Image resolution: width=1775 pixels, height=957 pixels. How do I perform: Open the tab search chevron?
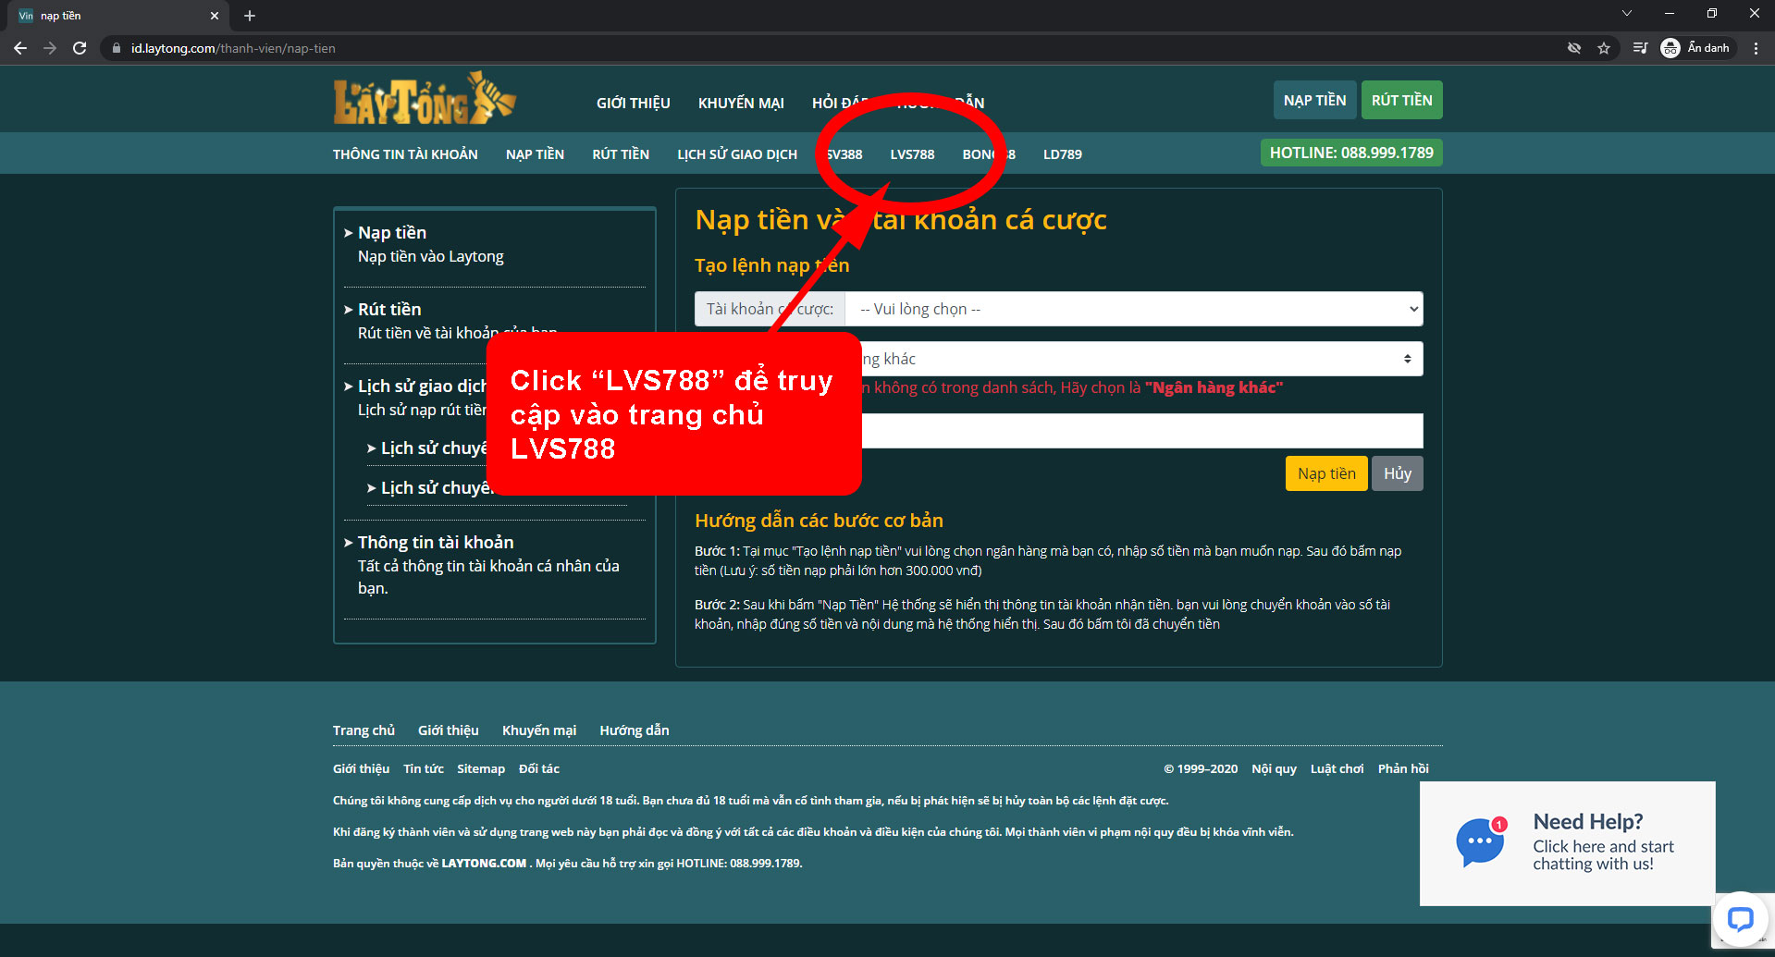(x=1627, y=13)
